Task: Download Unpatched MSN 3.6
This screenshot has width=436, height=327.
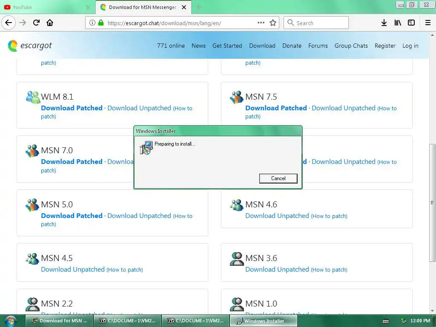Action: [277, 269]
